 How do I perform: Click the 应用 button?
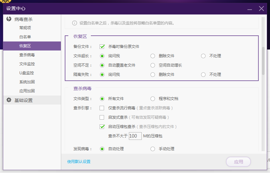point(238,162)
